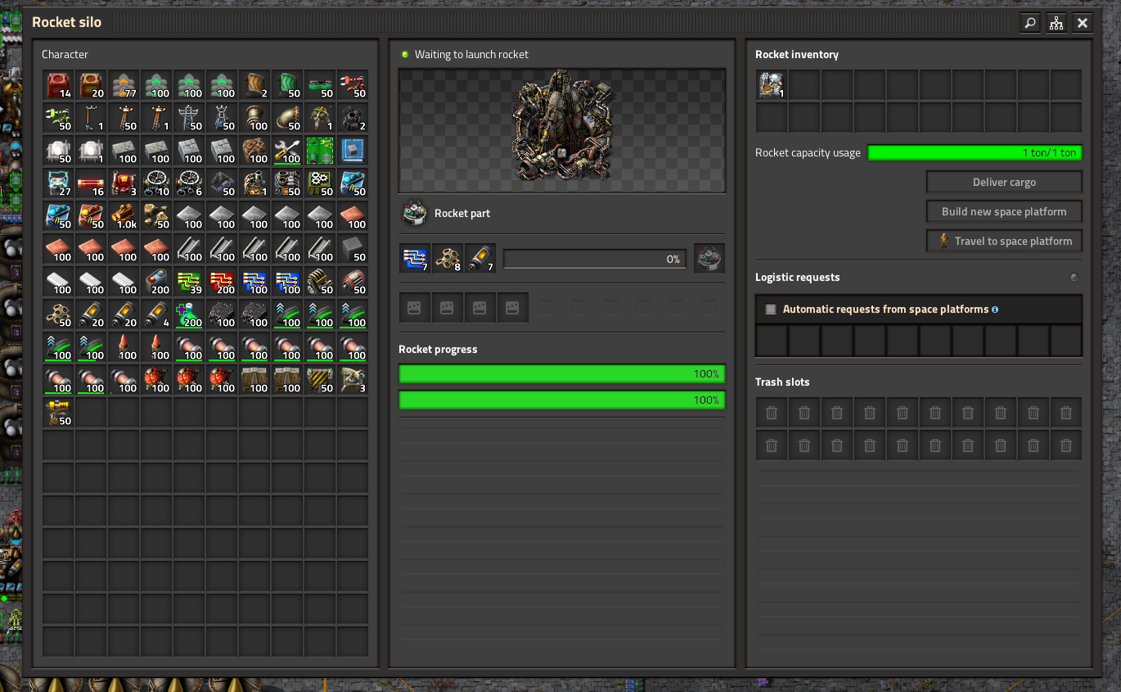
Task: Click low density structure ingredient showing 8
Action: click(448, 259)
